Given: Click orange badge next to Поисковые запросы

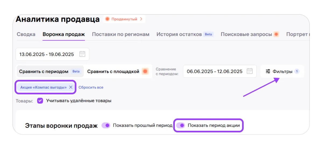Looking at the screenshot, I should (276, 34).
